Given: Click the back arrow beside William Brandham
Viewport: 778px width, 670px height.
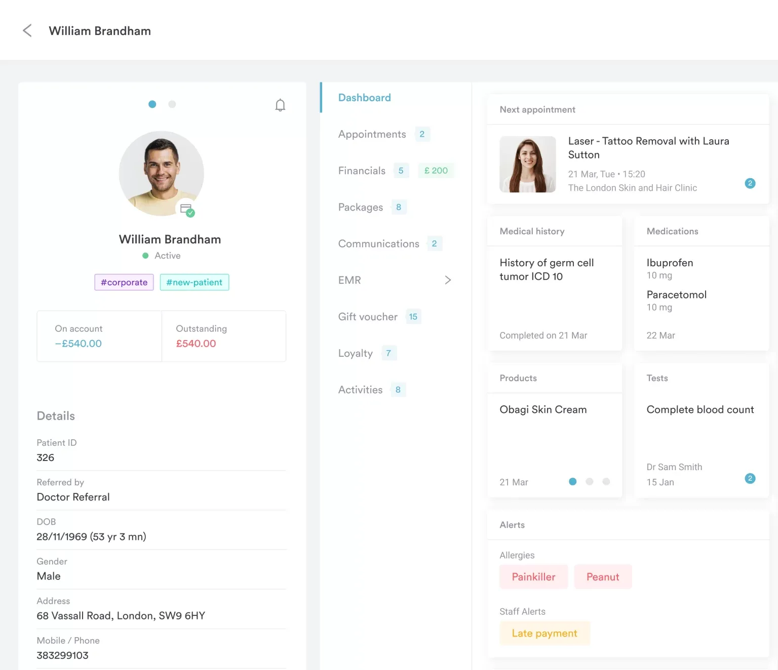Looking at the screenshot, I should pyautogui.click(x=27, y=30).
